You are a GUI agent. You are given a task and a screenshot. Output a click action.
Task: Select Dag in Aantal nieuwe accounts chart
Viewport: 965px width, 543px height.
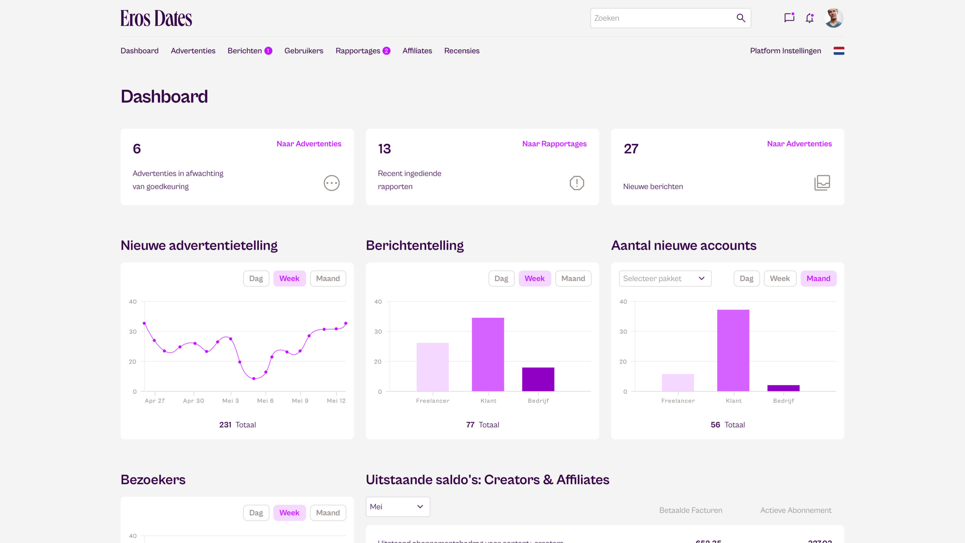746,279
